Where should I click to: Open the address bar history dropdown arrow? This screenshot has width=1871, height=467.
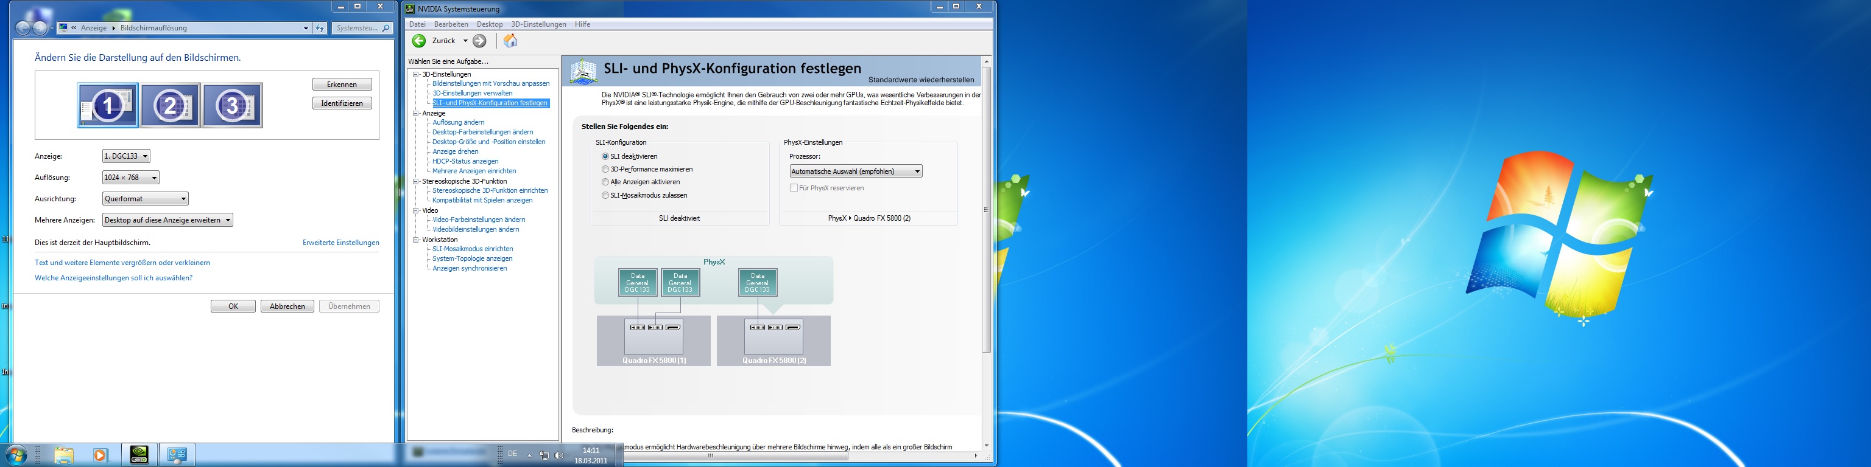pyautogui.click(x=306, y=29)
